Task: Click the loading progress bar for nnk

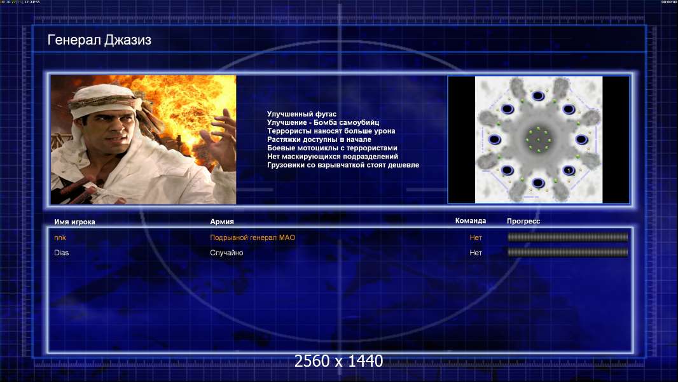Action: pos(568,237)
